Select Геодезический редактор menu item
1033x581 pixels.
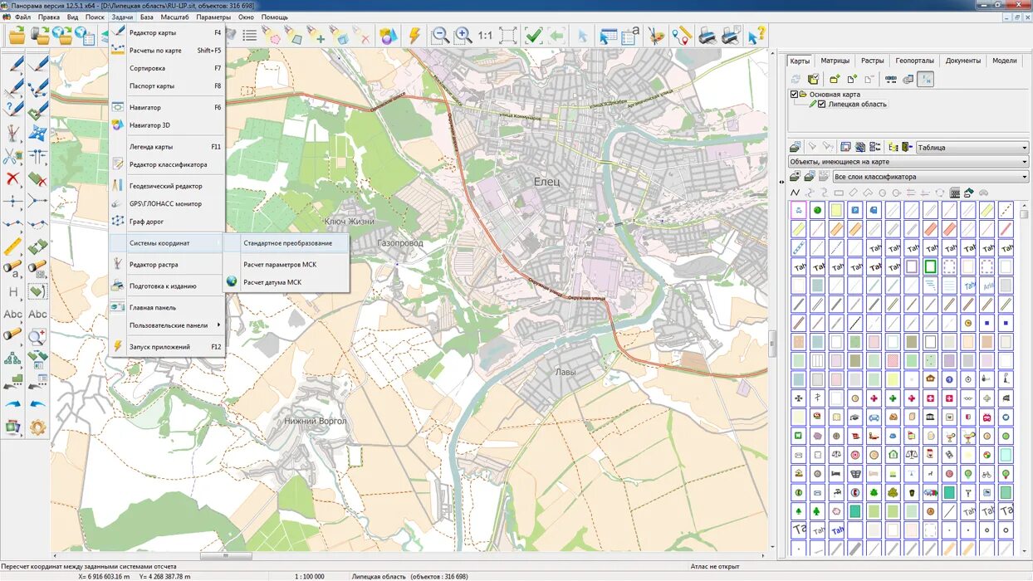coord(167,186)
